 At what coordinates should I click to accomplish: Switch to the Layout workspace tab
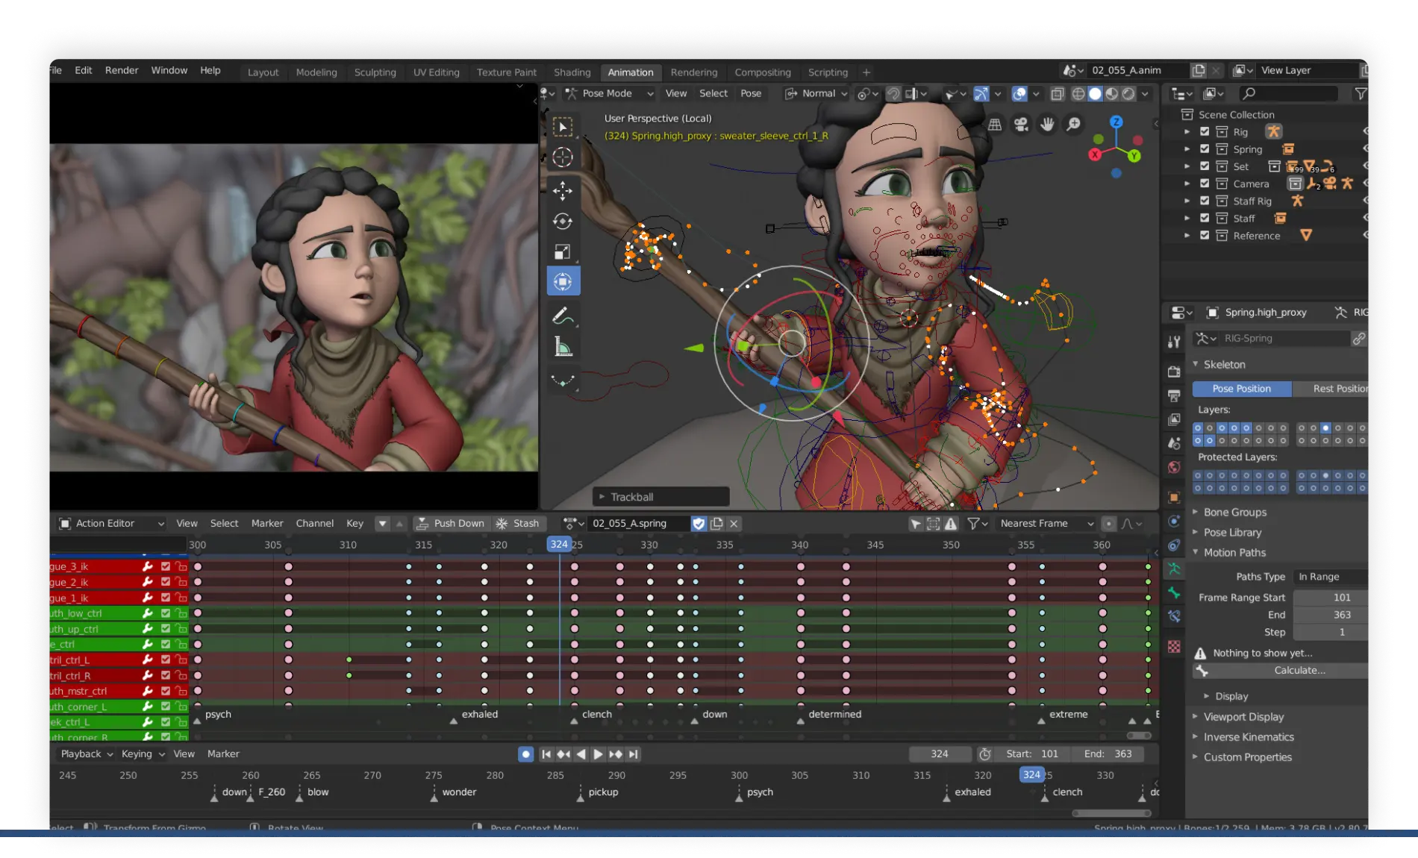pyautogui.click(x=263, y=72)
